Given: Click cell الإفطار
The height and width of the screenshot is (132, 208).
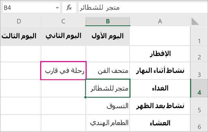Looking at the screenshot, I should [x=160, y=54].
